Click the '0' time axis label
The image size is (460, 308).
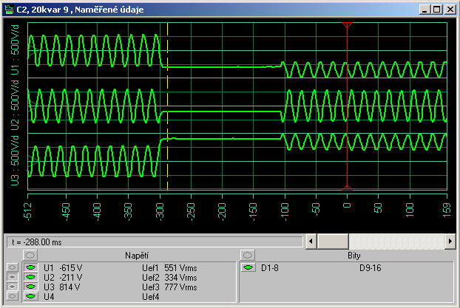[x=347, y=205]
